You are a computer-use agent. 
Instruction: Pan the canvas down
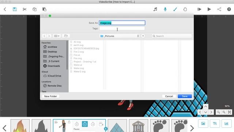tap(205, 112)
